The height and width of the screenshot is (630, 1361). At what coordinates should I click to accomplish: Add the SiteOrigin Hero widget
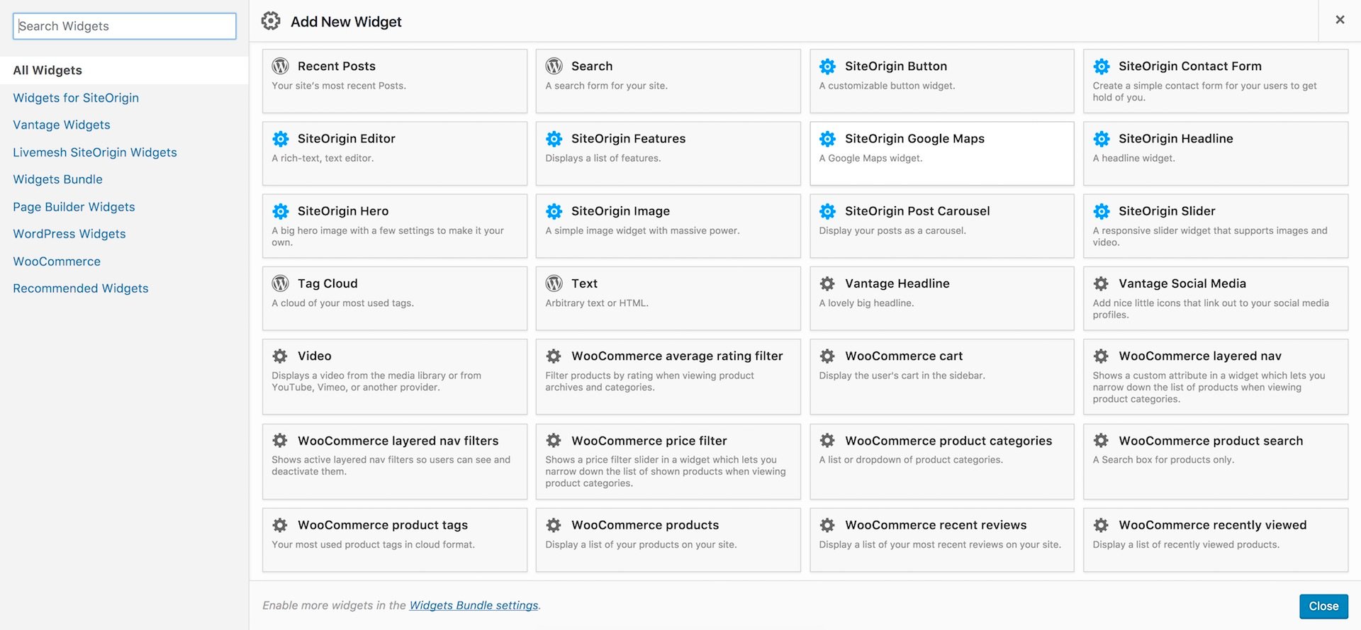(395, 226)
